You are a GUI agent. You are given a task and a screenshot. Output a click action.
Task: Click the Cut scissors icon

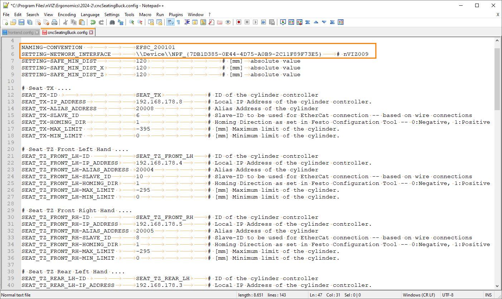[x=65, y=22]
